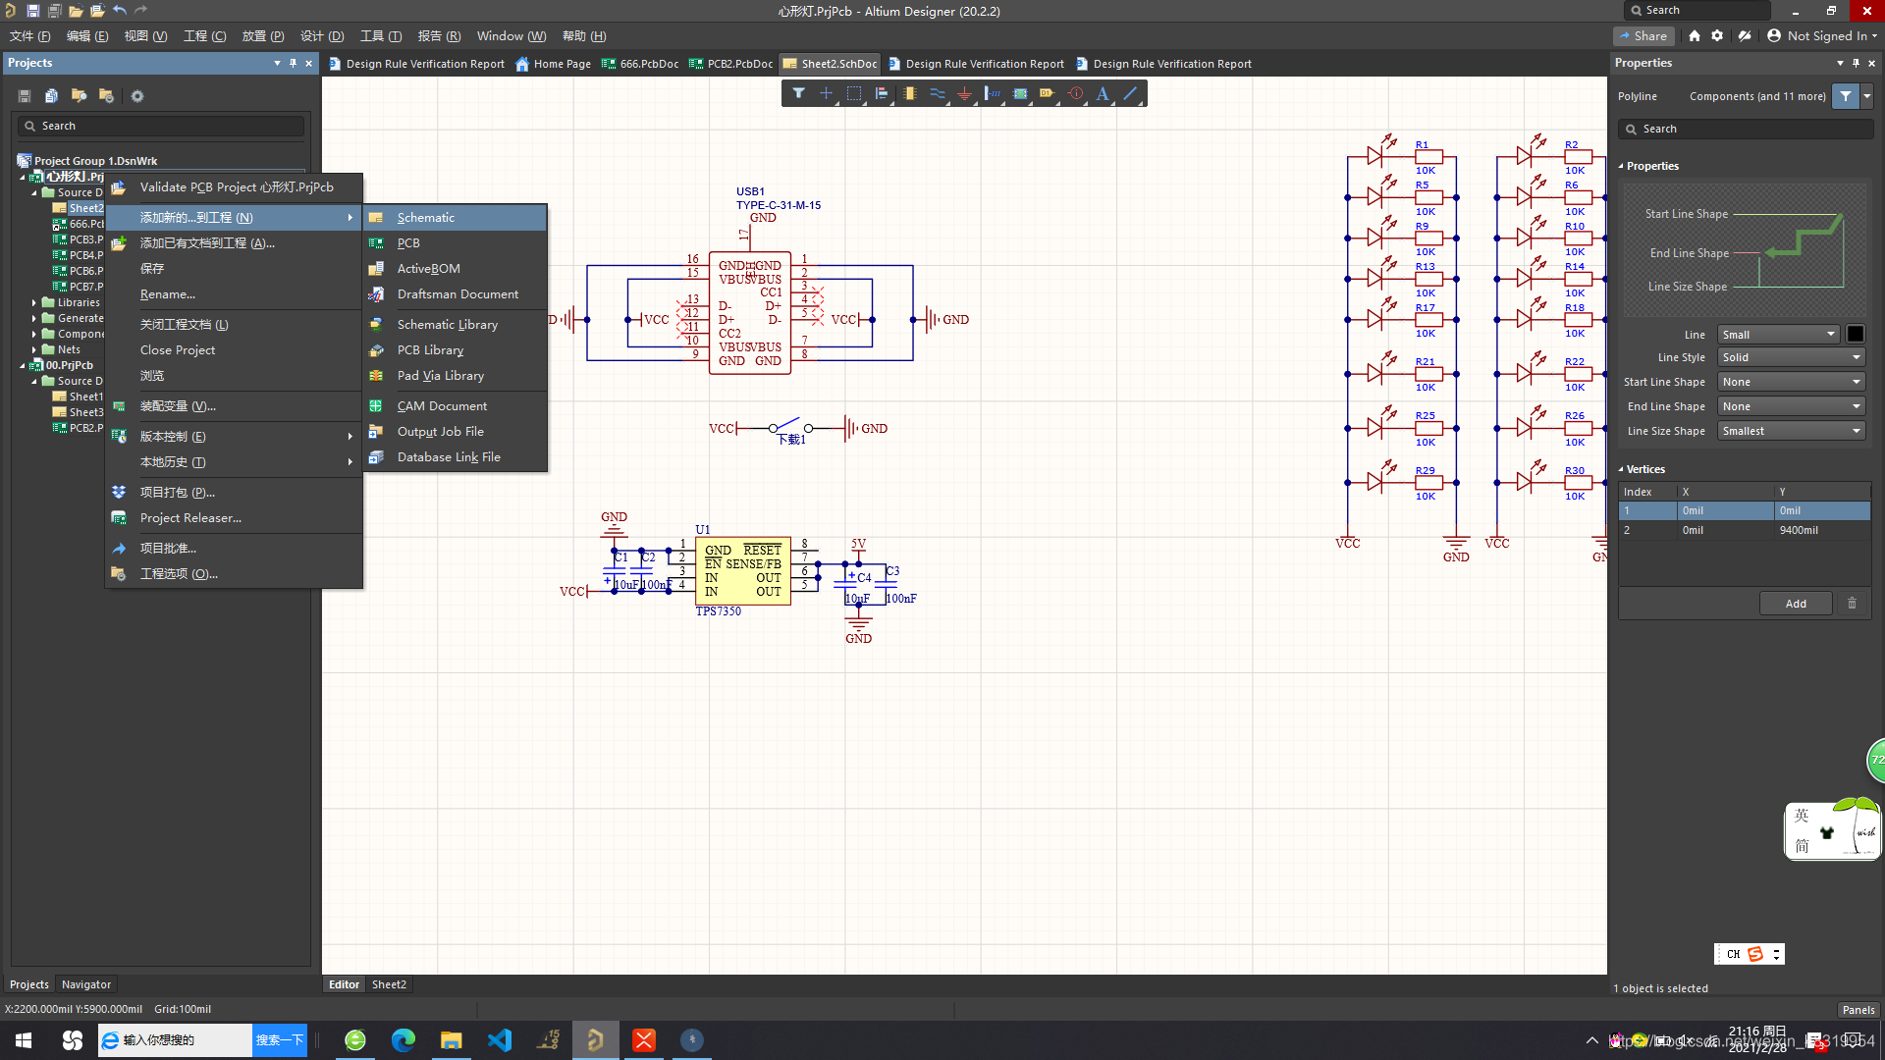The width and height of the screenshot is (1885, 1060).
Task: Select PCB Library in the submenu
Action: pyautogui.click(x=430, y=349)
